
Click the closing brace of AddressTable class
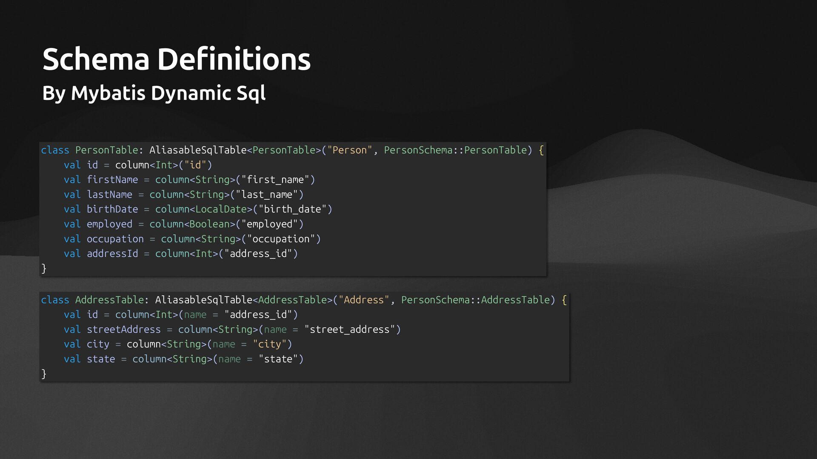coord(44,374)
